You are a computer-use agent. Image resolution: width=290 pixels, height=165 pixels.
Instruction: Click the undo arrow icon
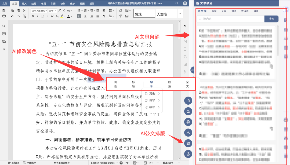[12, 16]
